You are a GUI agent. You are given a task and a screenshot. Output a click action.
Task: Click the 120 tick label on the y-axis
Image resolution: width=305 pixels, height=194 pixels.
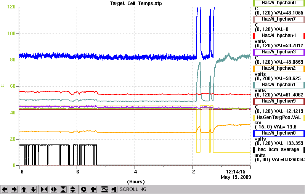coord(11,7)
